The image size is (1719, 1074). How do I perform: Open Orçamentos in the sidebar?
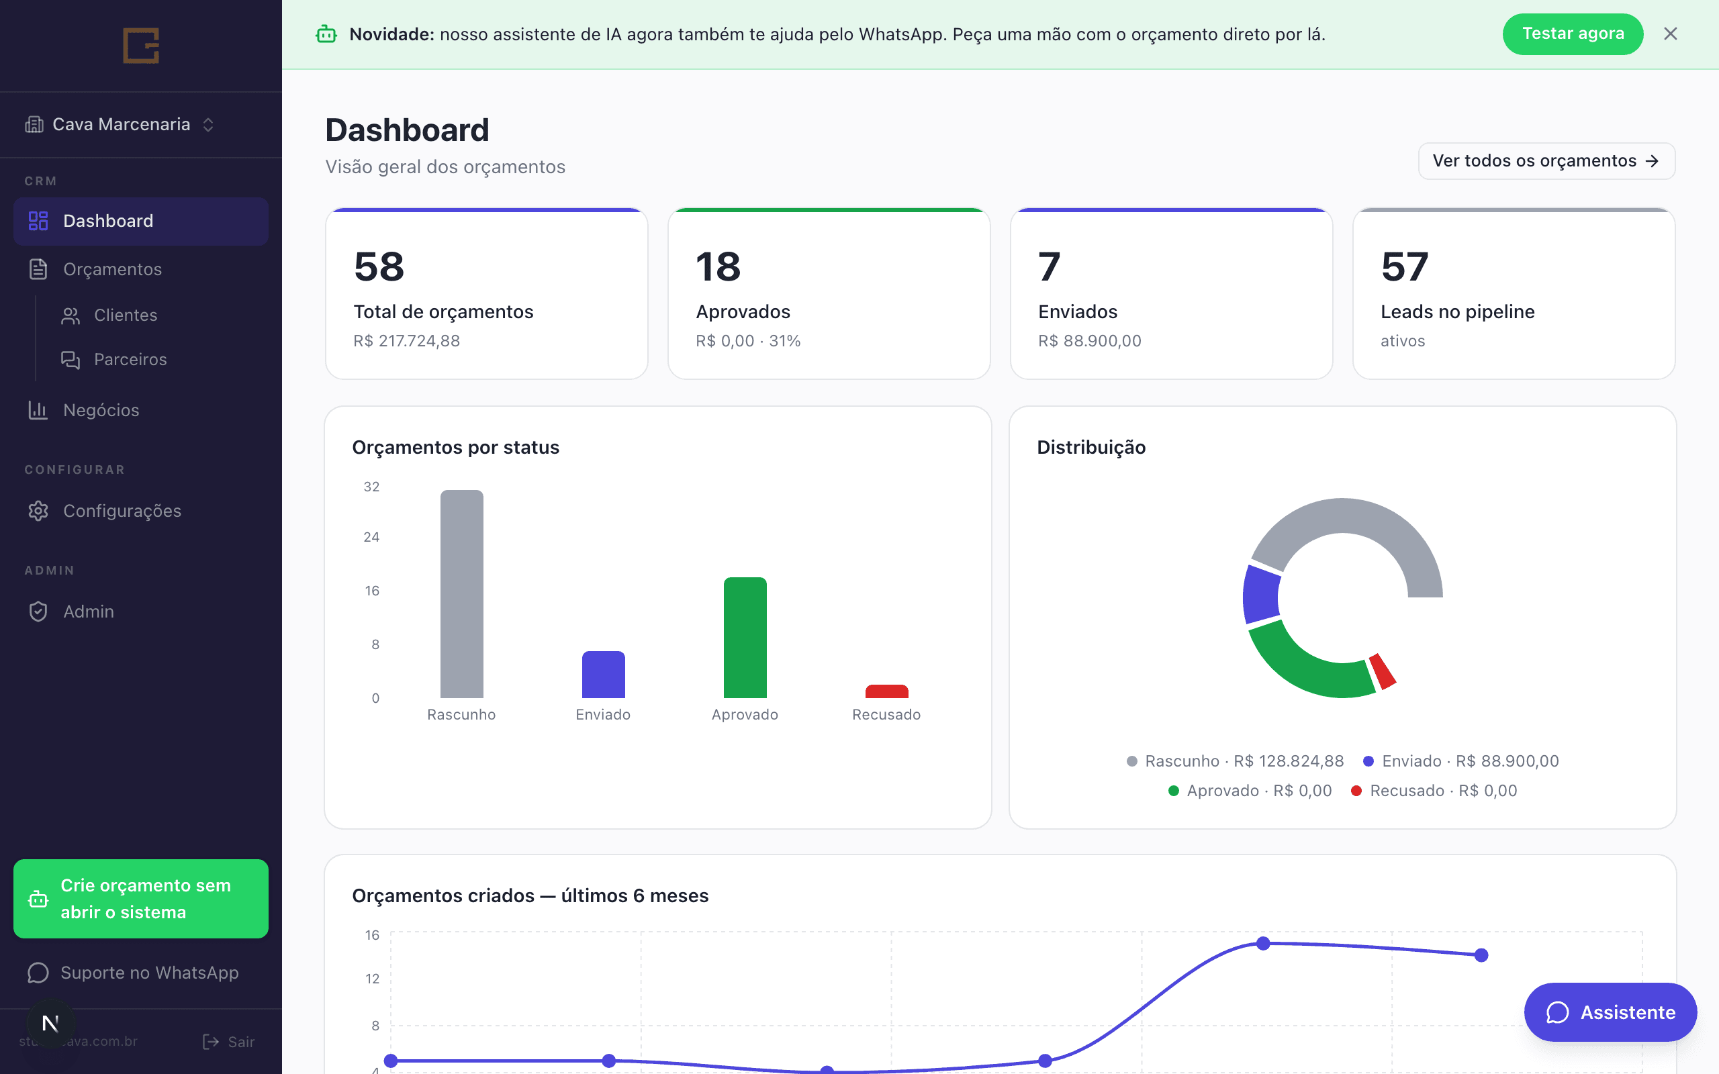point(140,269)
